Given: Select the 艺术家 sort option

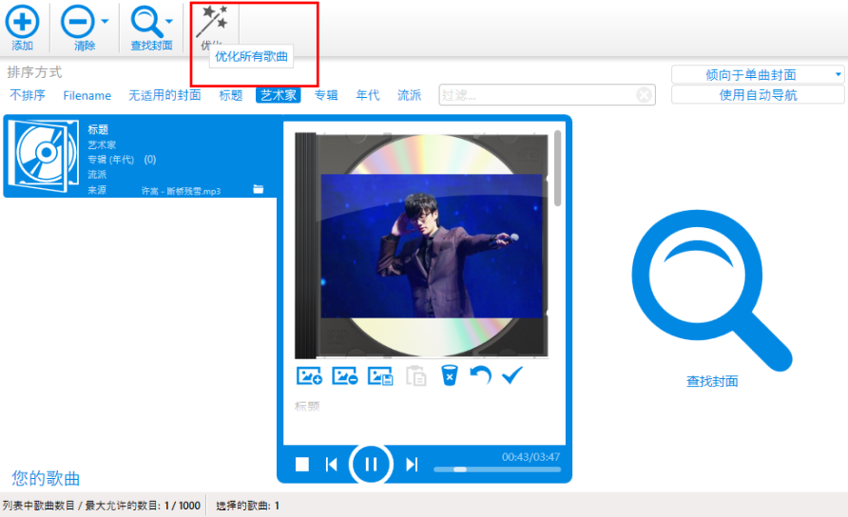Looking at the screenshot, I should [x=278, y=95].
